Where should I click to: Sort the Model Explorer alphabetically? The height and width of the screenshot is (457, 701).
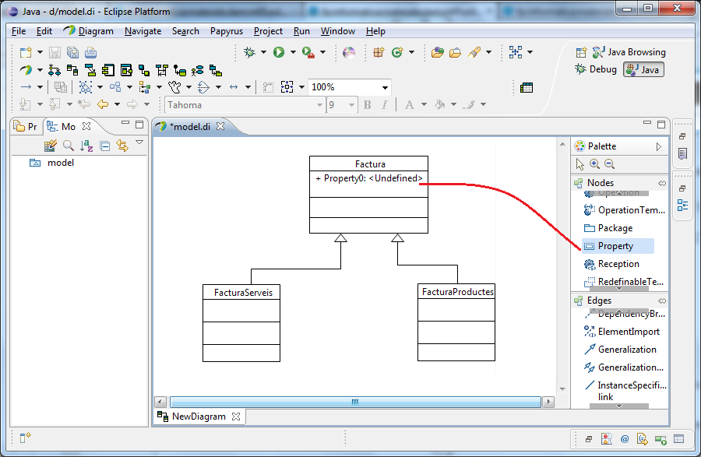tap(86, 146)
